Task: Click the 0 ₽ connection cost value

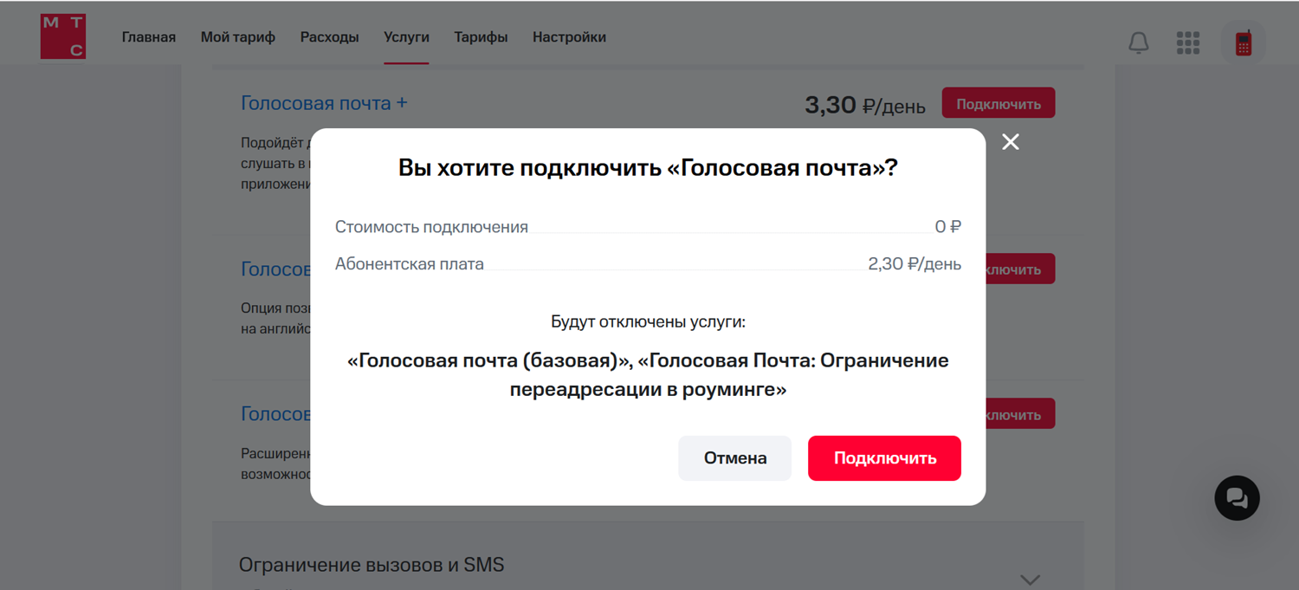Action: click(x=948, y=227)
